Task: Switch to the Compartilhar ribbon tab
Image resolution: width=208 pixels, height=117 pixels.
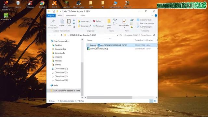Action: coord(71,16)
